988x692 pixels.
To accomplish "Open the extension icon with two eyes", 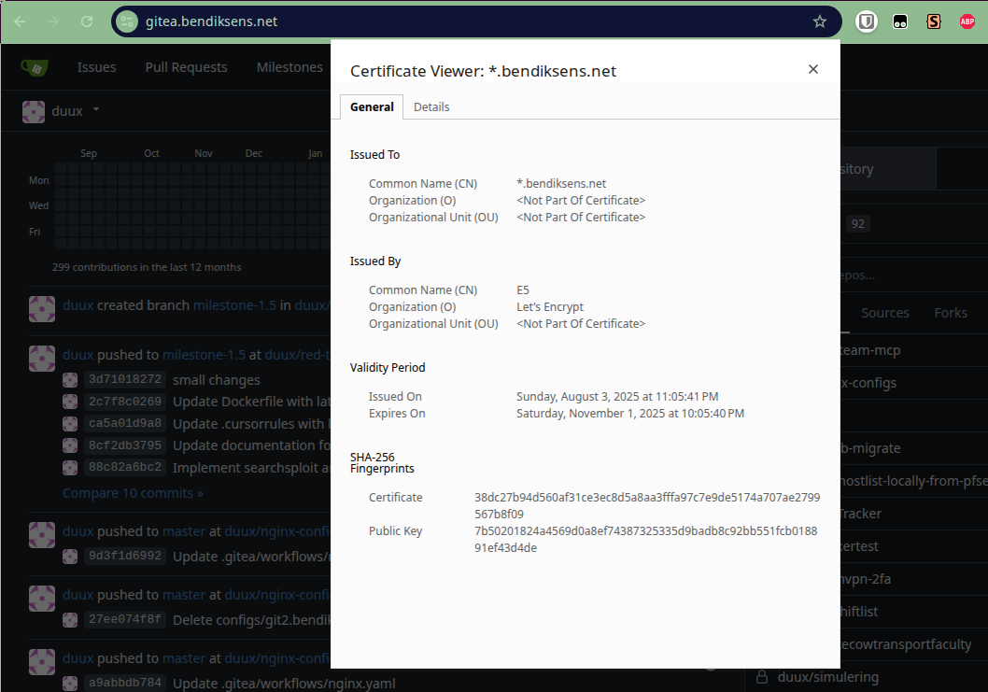I will tap(900, 22).
